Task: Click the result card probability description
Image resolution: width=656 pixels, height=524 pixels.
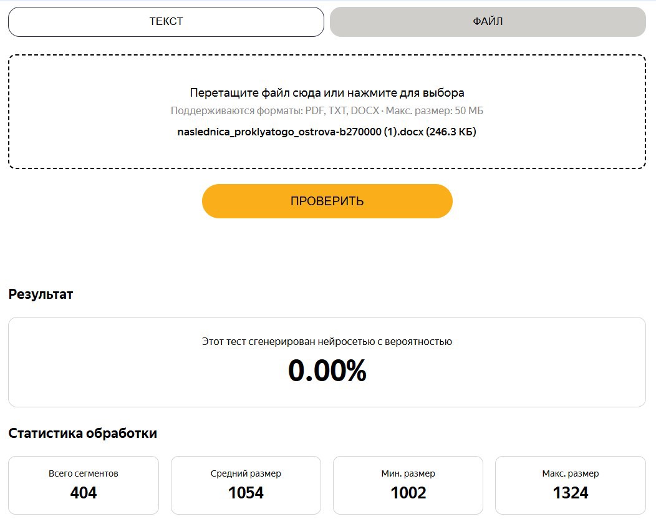Action: (x=327, y=341)
